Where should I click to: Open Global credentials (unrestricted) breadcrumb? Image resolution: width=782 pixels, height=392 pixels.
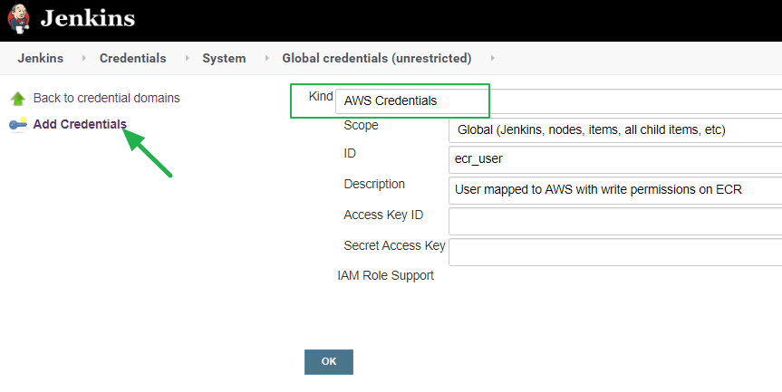pos(377,58)
